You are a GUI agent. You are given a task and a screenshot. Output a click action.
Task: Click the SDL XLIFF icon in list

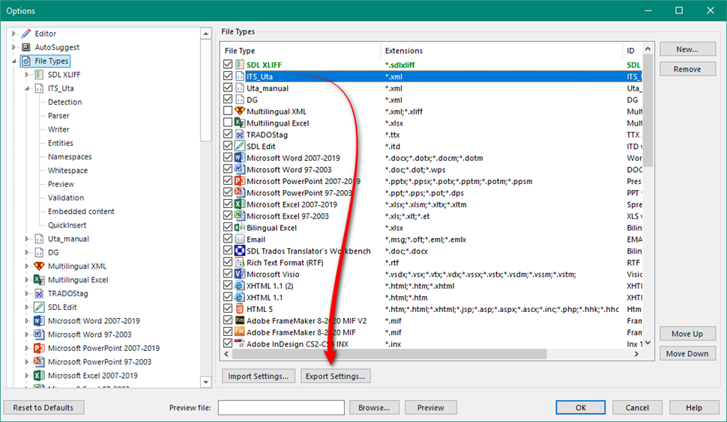coord(240,64)
